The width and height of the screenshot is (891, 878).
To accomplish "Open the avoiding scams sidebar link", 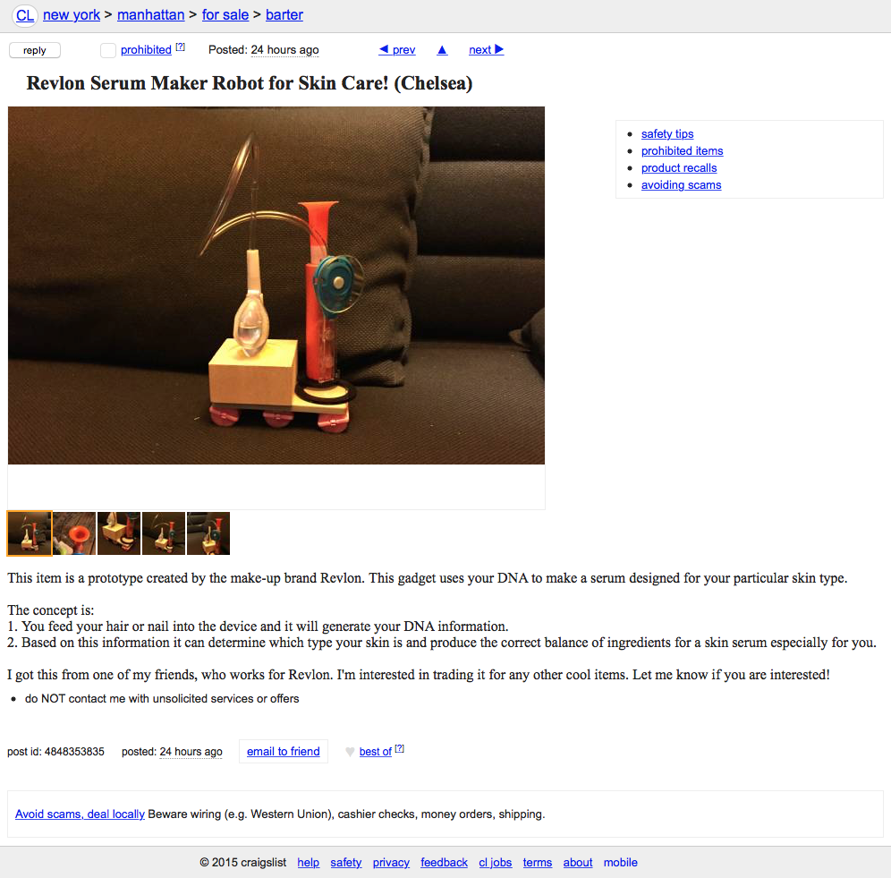I will [681, 184].
